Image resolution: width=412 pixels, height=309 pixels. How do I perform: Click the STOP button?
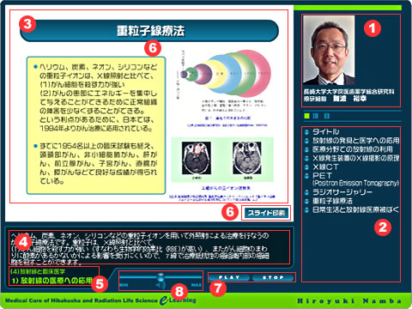click(273, 277)
